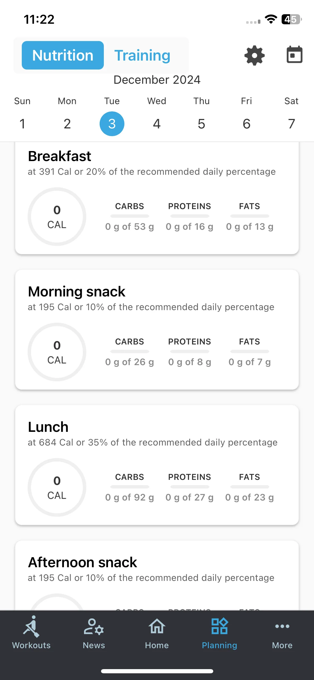Open the More ellipsis icon
The height and width of the screenshot is (680, 314).
(282, 626)
